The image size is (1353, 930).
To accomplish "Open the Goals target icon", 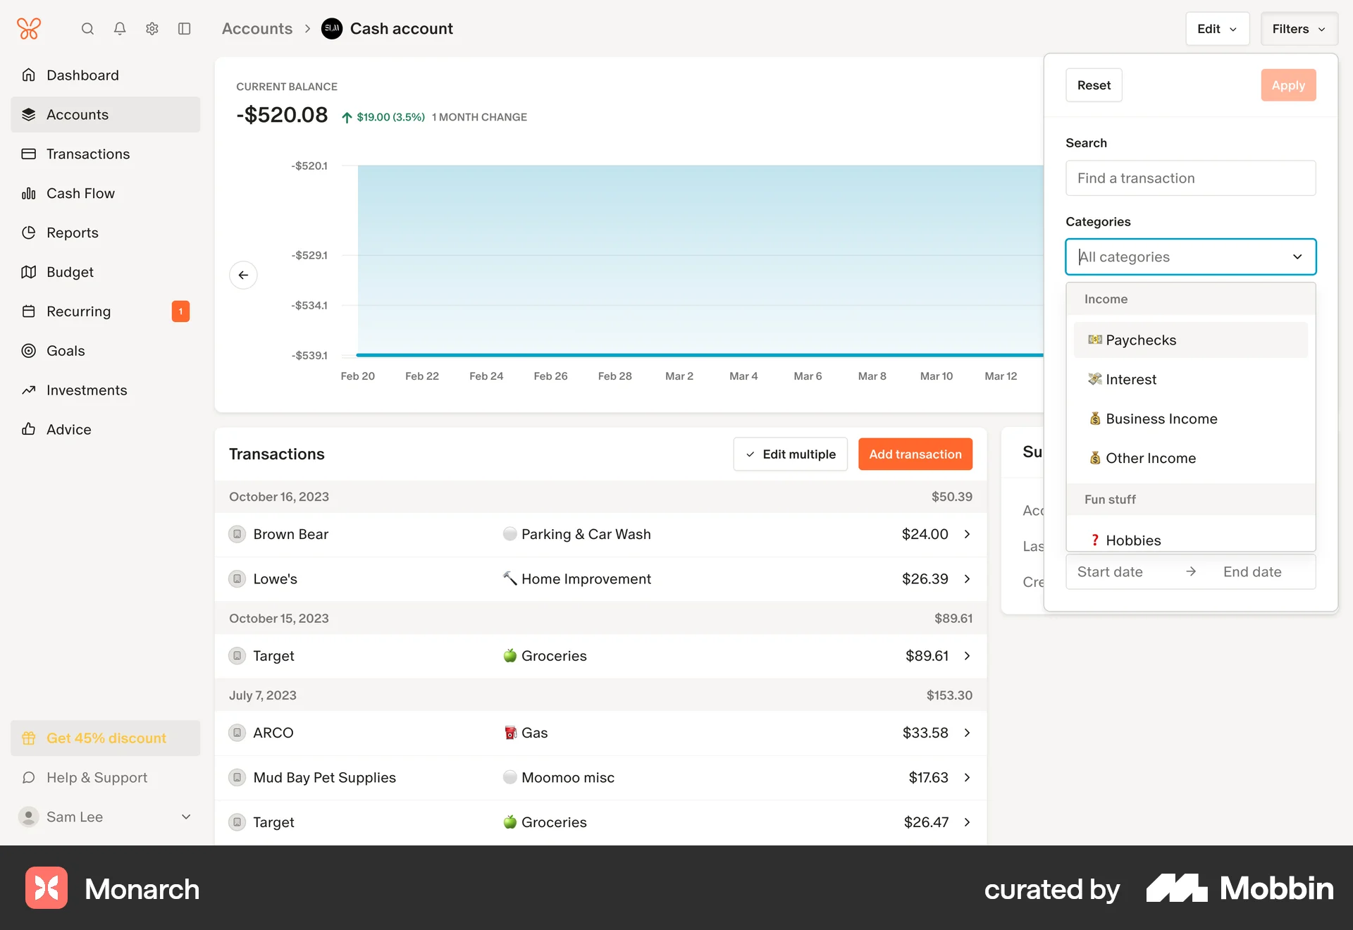I will (x=29, y=350).
